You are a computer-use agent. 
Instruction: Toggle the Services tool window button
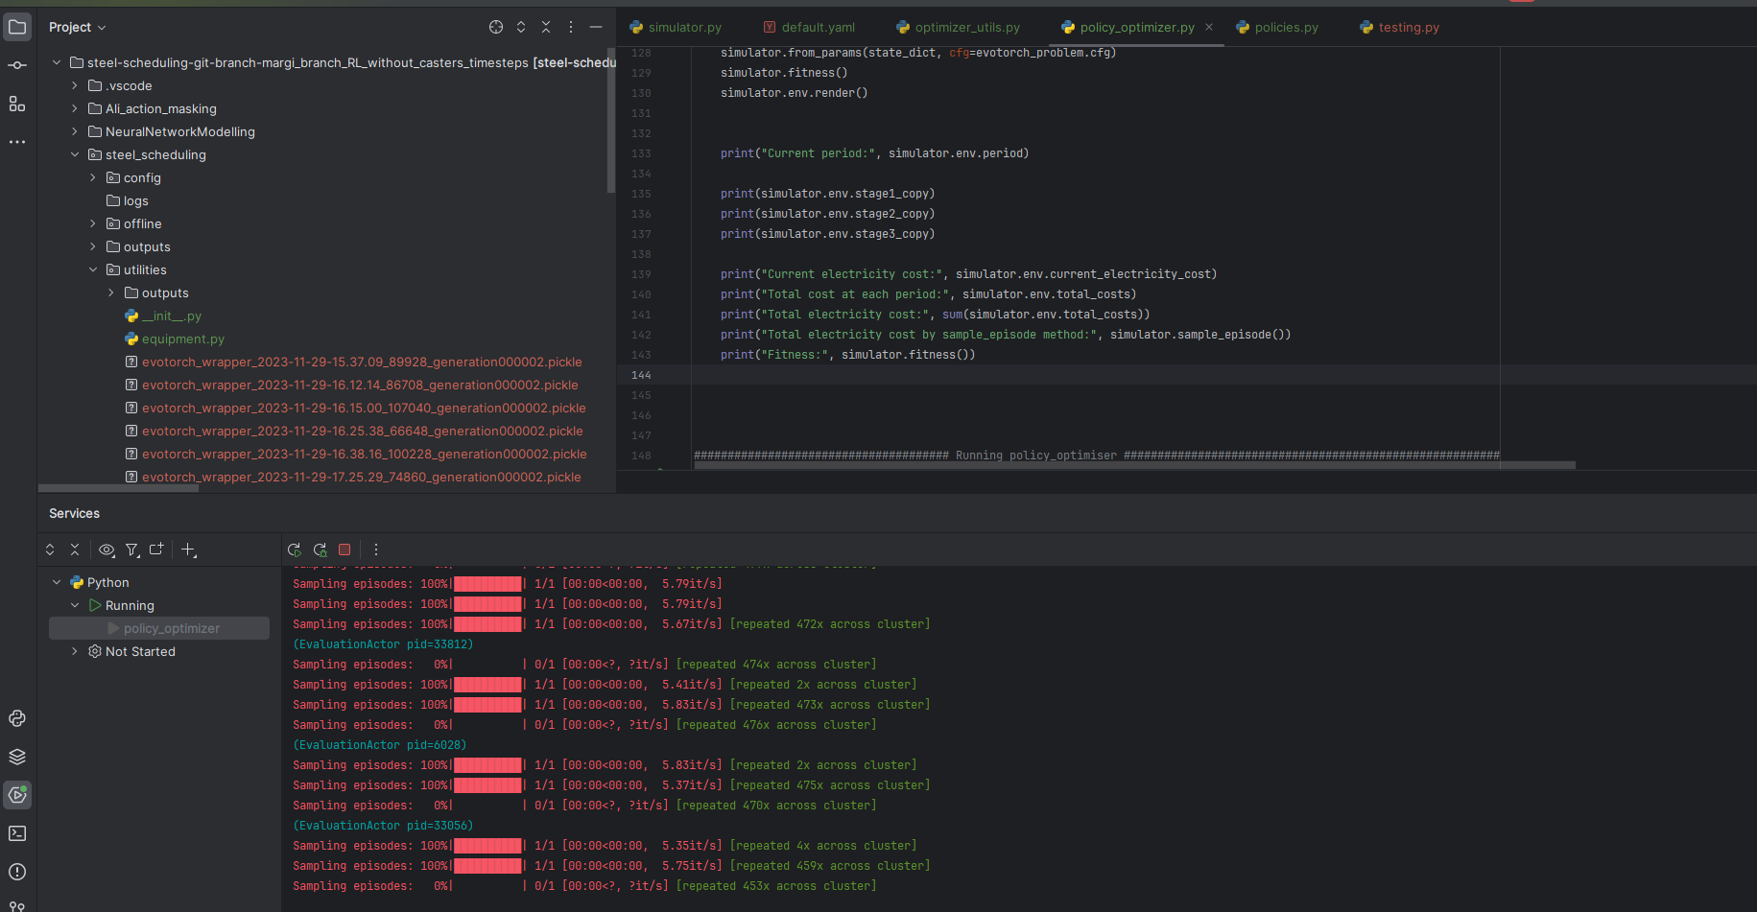click(17, 795)
